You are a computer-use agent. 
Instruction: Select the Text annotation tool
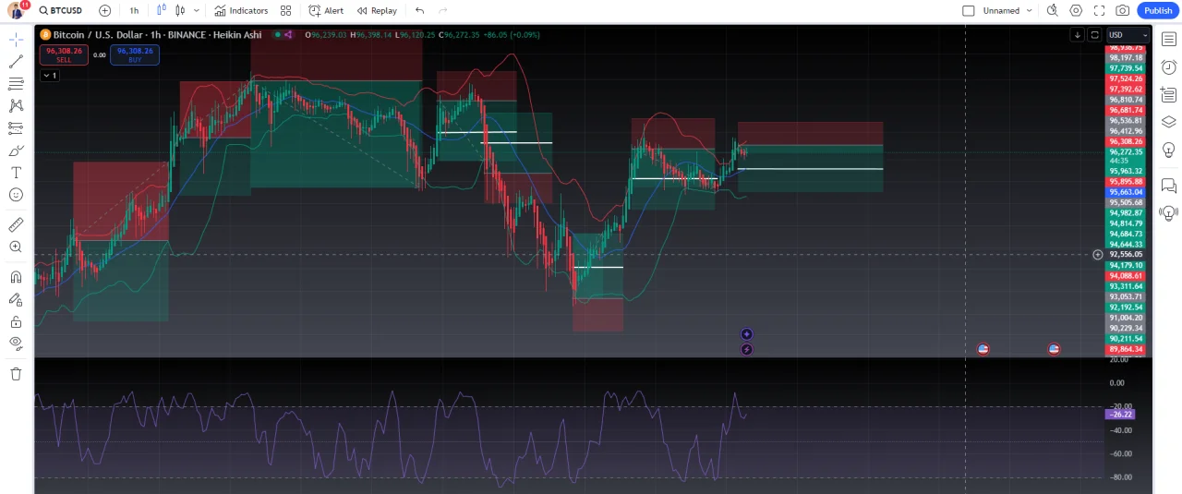click(x=16, y=173)
